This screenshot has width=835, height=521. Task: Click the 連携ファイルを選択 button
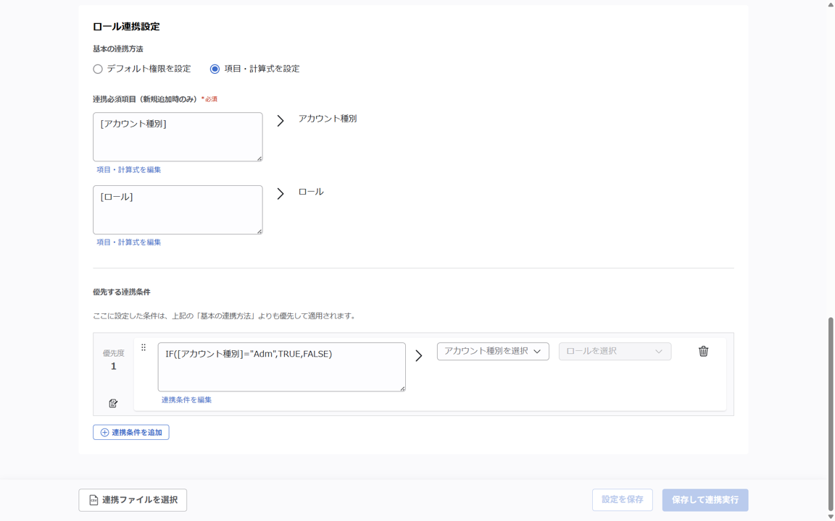point(133,500)
